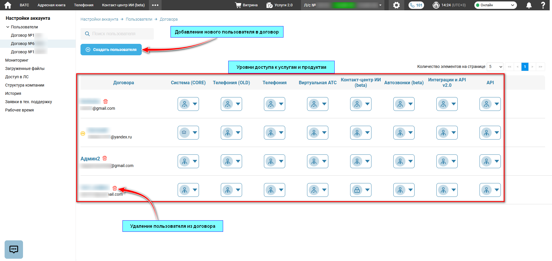This screenshot has height=261, width=552.
Task: Click the phone 101 extension badge
Action: click(x=416, y=5)
